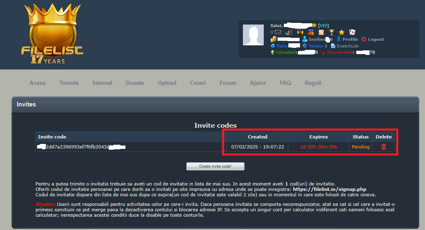Open the Reguli page
The image size is (425, 230).
313,83
